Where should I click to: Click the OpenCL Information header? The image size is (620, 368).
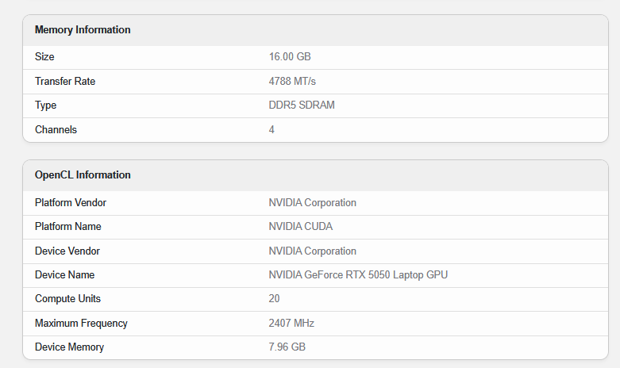83,175
